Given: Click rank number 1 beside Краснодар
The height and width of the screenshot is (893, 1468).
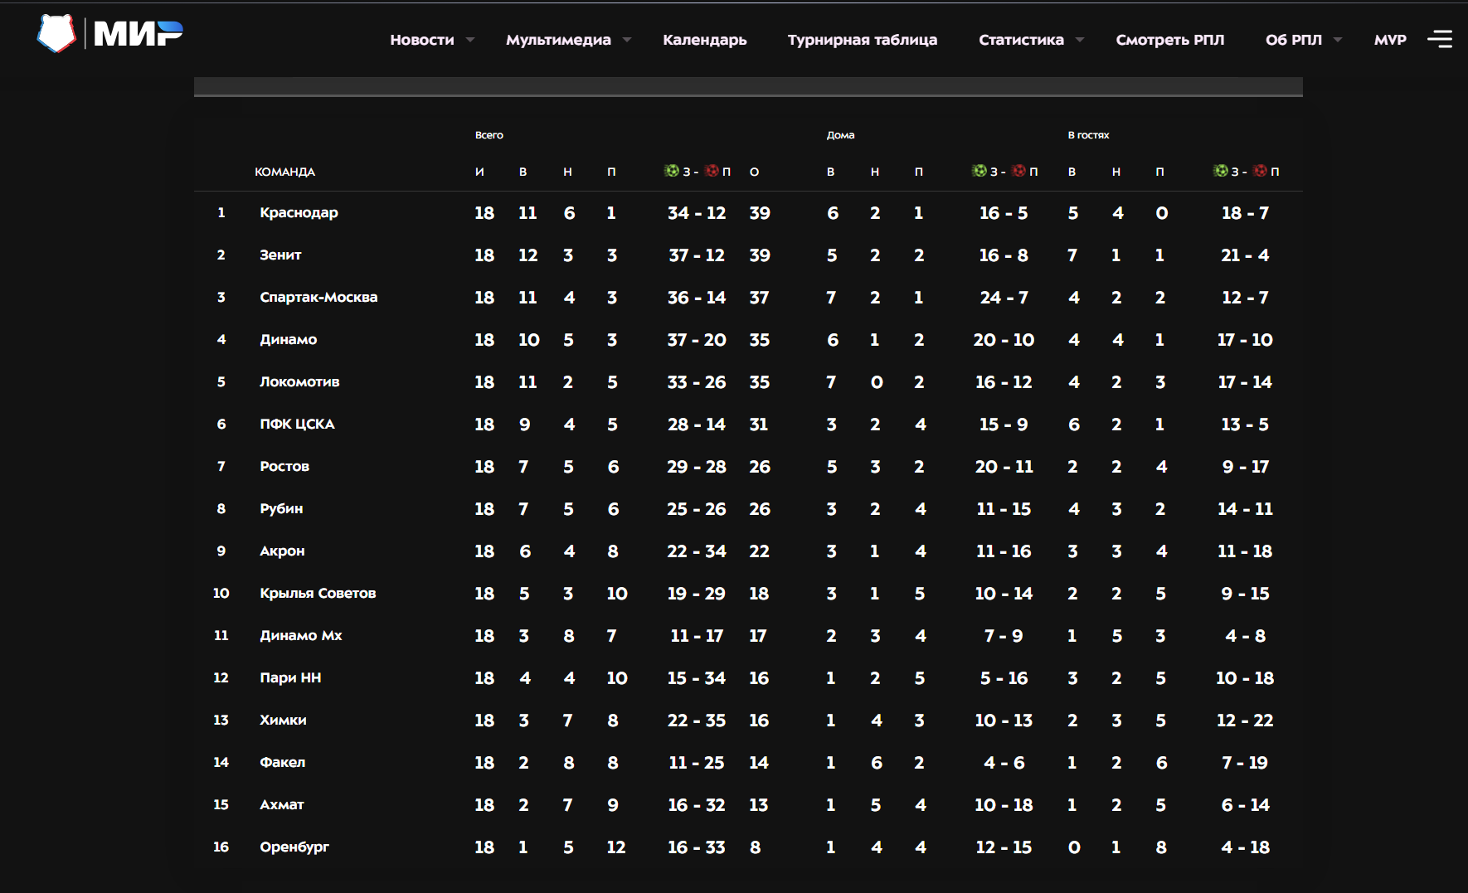Looking at the screenshot, I should tap(221, 213).
